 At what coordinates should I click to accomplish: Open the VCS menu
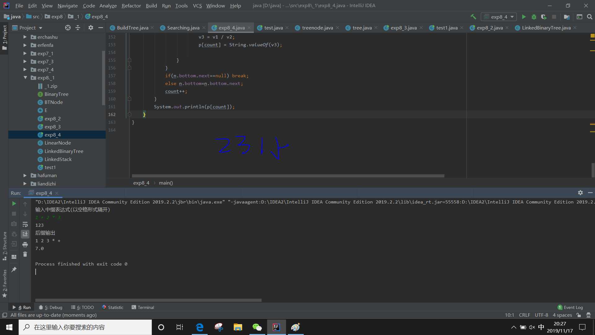197,6
